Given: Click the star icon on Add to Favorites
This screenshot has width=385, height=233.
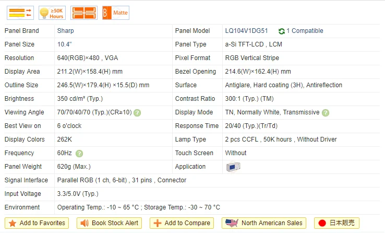Looking at the screenshot, I should click(x=13, y=223).
